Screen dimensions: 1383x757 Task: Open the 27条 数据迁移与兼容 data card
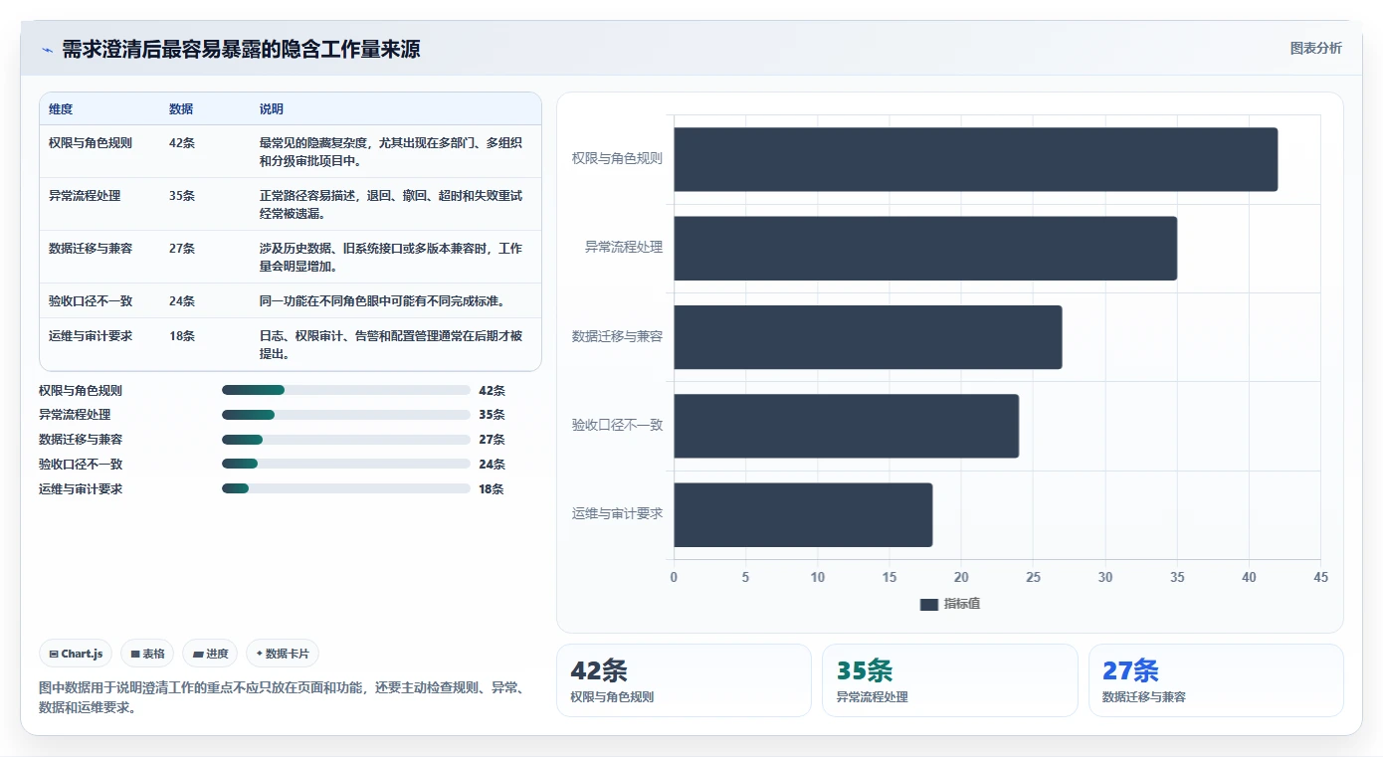pyautogui.click(x=1216, y=680)
